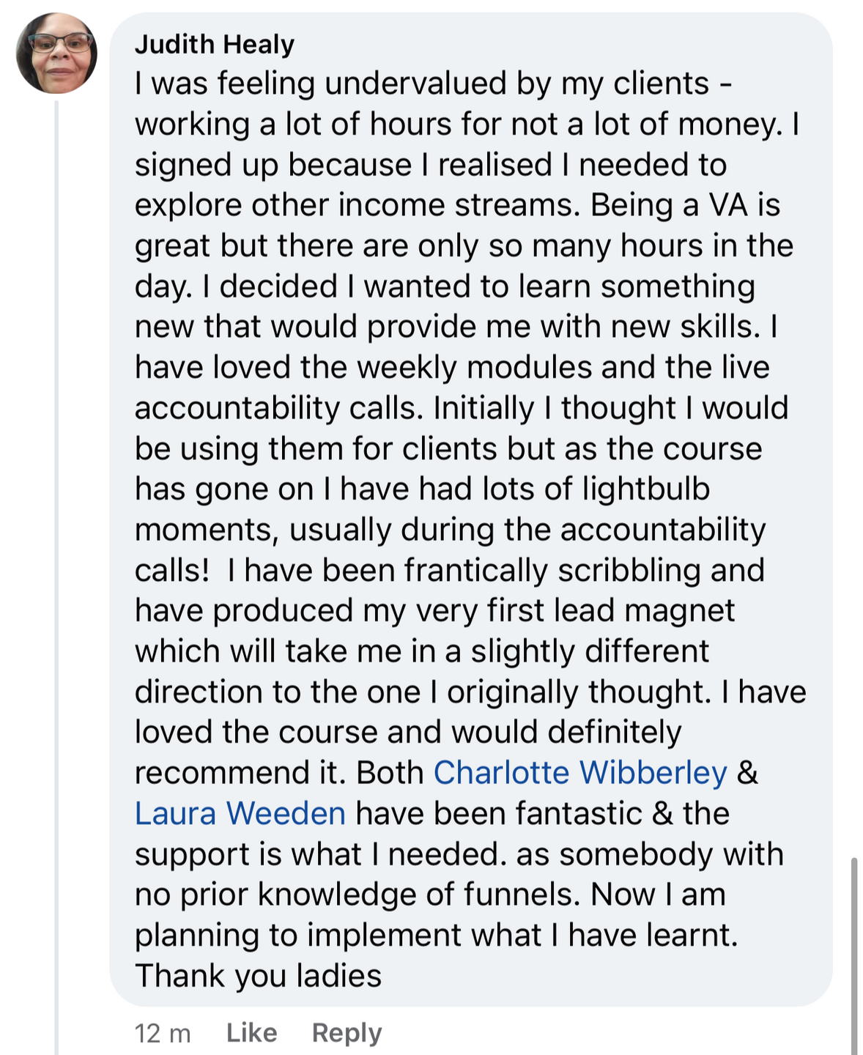Like Judith Healy's comment
The image size is (863, 1055).
pos(251,1033)
